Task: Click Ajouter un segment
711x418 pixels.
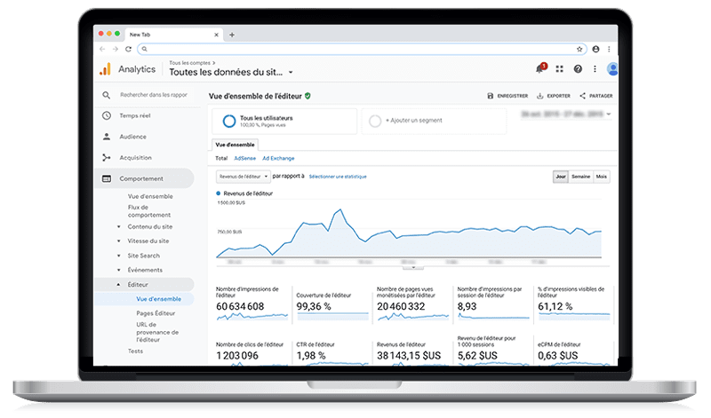Action: (x=434, y=121)
